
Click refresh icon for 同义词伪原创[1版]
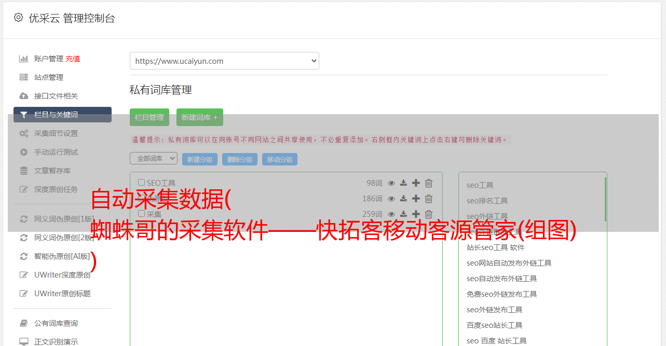click(23, 219)
